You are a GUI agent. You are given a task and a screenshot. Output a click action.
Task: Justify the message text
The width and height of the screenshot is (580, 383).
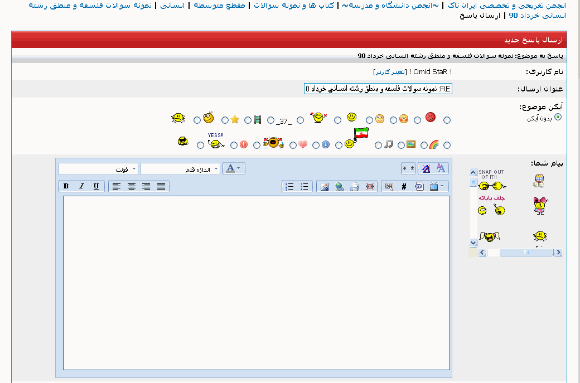(161, 186)
